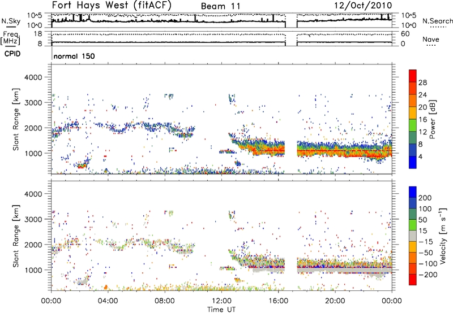Click the '3000' tick on the velocity panel
This screenshot has height=313, width=453.
pyautogui.click(x=33, y=219)
